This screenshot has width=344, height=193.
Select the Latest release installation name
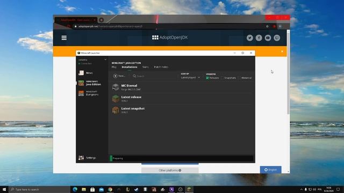131,97
